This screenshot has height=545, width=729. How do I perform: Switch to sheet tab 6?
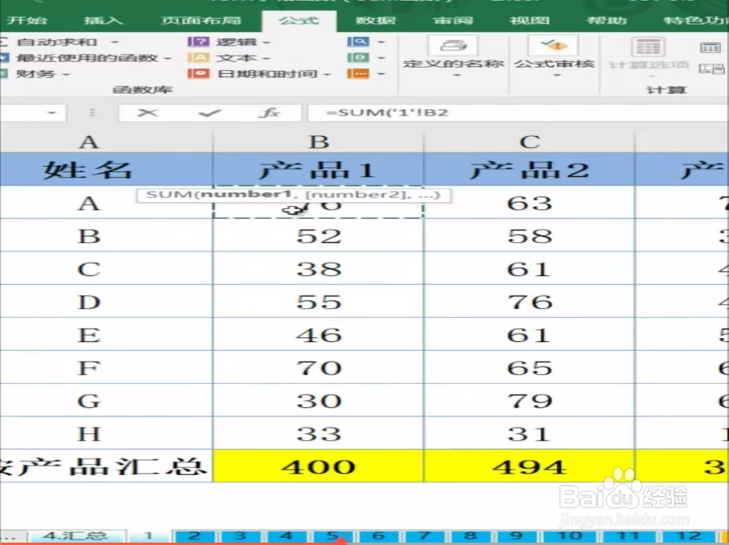pyautogui.click(x=379, y=536)
